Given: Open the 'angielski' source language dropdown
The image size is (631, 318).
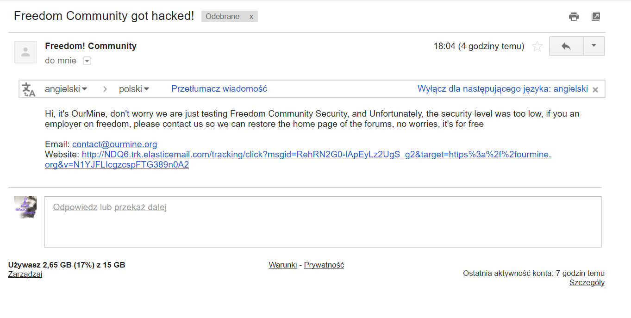Looking at the screenshot, I should tap(66, 89).
